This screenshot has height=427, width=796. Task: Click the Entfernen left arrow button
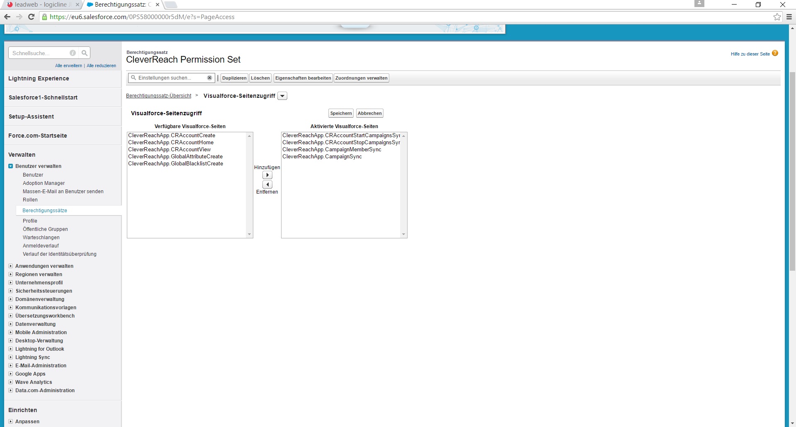(x=267, y=184)
